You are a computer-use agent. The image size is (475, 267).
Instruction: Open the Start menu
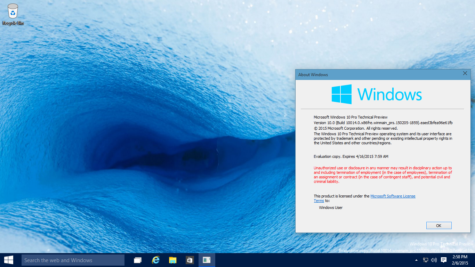pyautogui.click(x=8, y=260)
